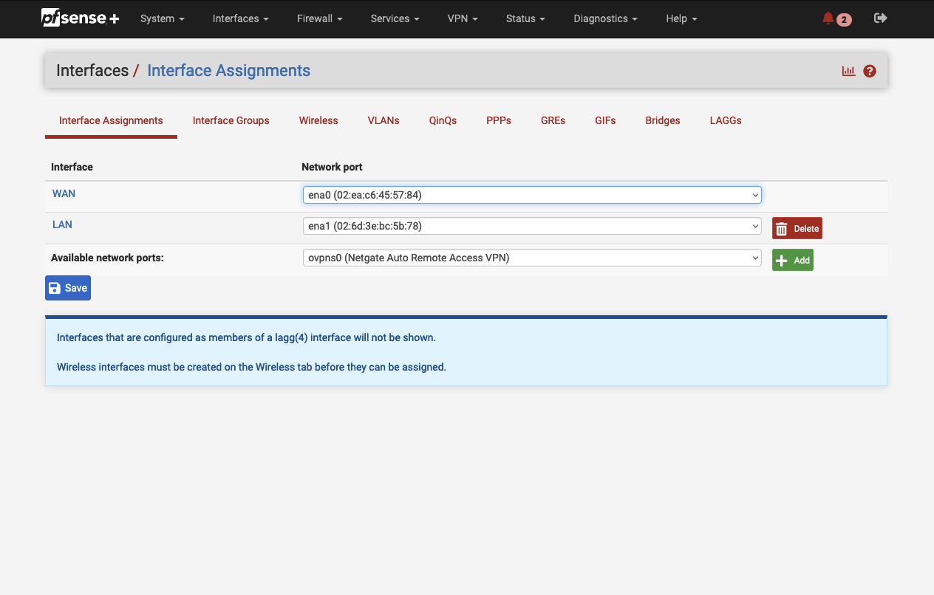Switch to the Bridges tab
The height and width of the screenshot is (595, 934).
(x=662, y=120)
